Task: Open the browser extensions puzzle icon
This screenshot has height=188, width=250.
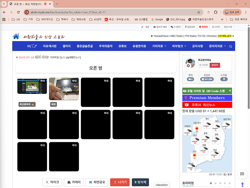Action: pyautogui.click(x=216, y=12)
